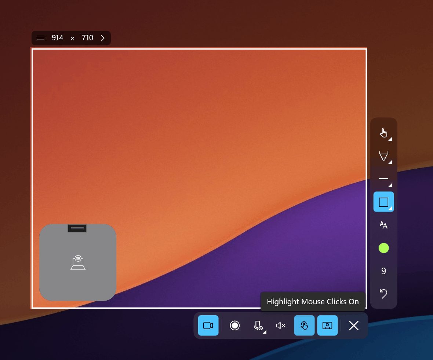
Task: Click the stroke size value 9
Action: click(x=384, y=271)
